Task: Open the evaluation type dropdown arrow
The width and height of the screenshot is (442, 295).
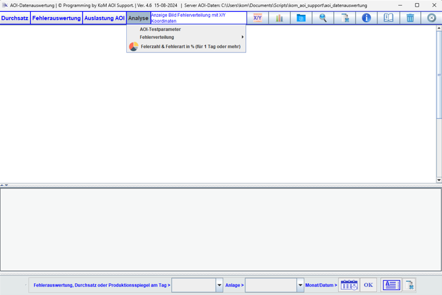Action: point(219,285)
